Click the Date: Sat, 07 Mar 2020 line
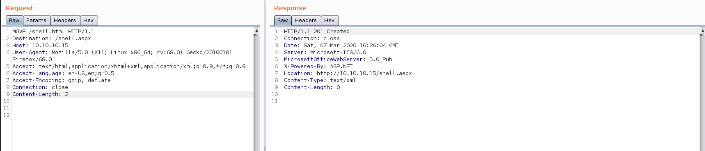The image size is (705, 151). click(341, 46)
